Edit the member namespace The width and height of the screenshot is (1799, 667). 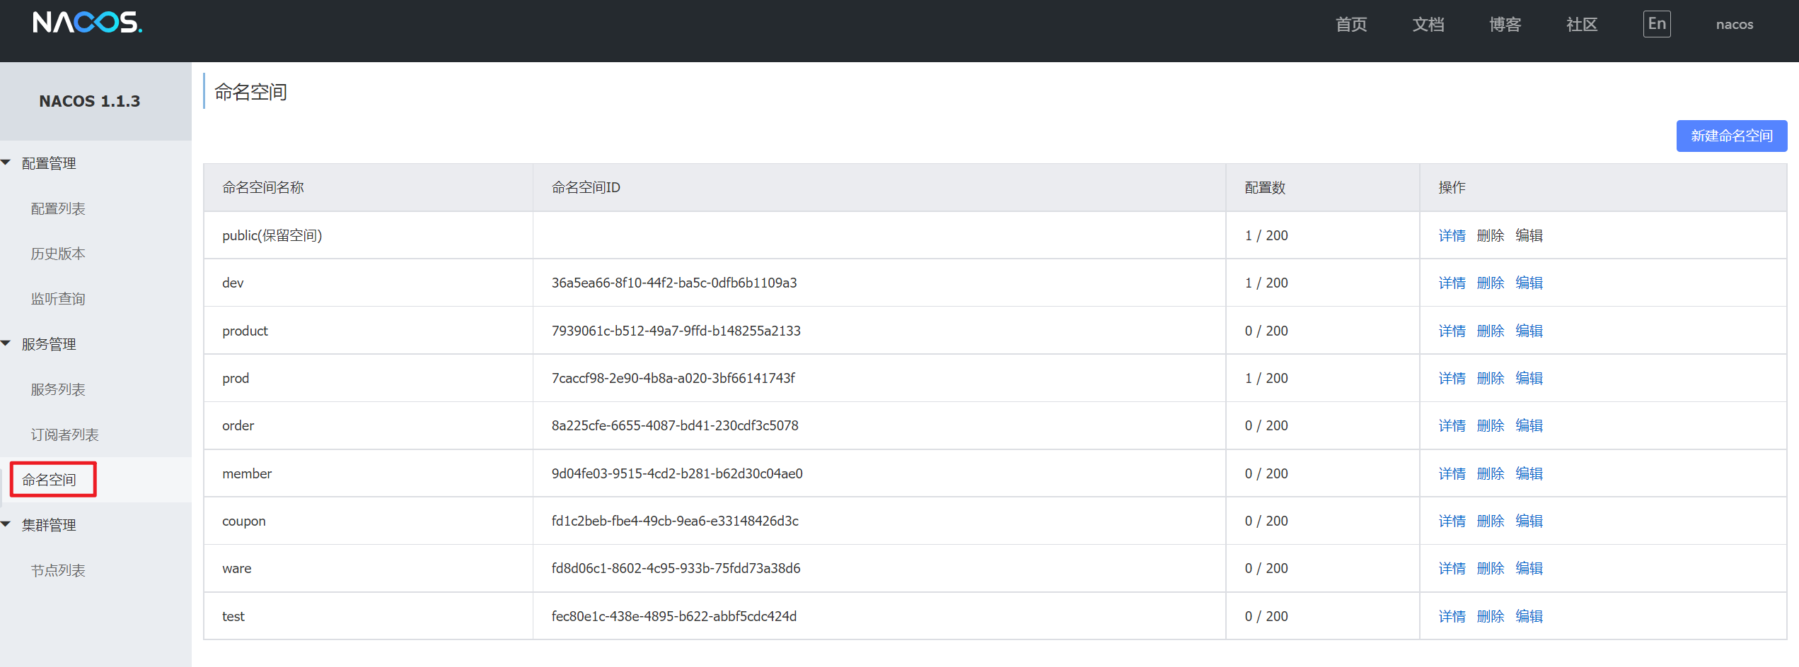pyautogui.click(x=1529, y=473)
